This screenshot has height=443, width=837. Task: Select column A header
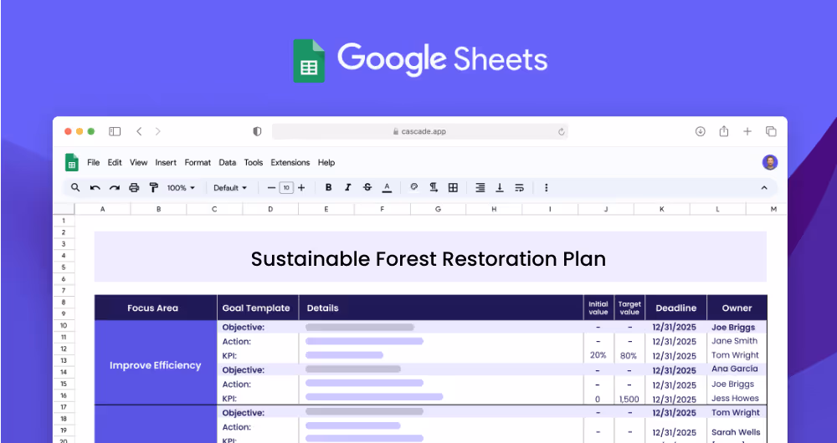click(x=102, y=209)
